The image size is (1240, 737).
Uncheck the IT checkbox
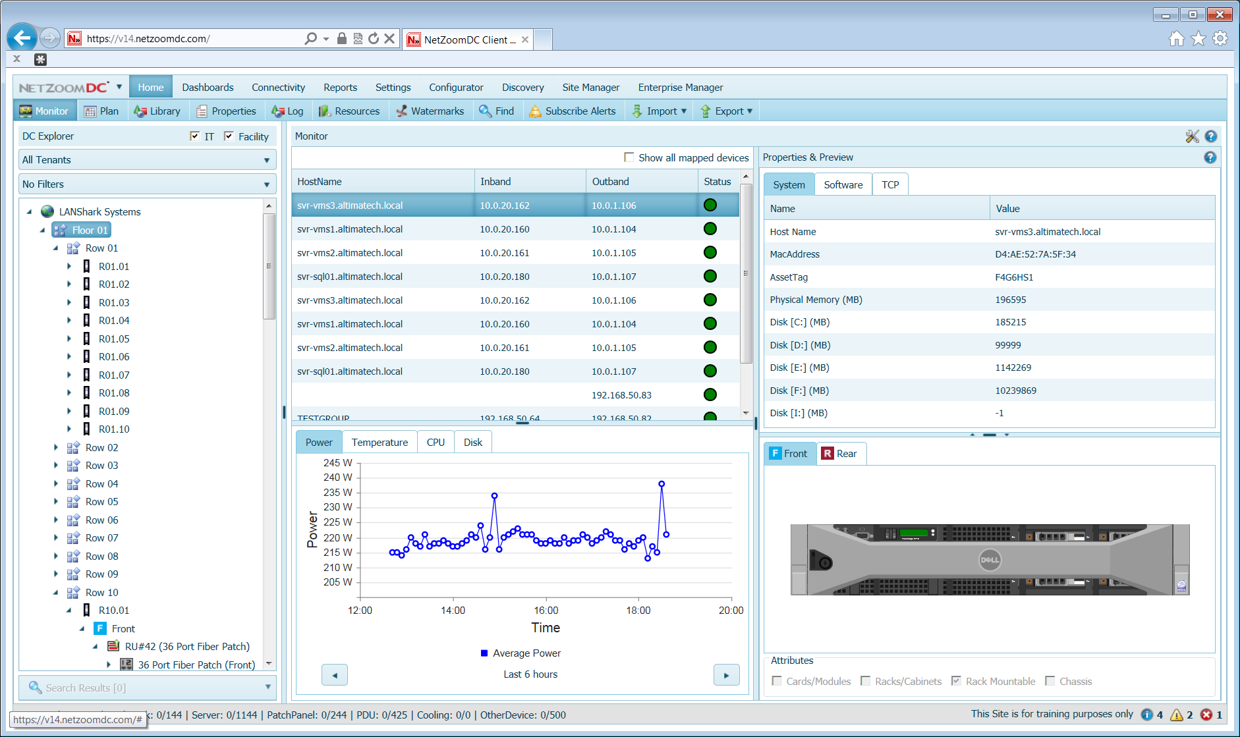click(195, 136)
